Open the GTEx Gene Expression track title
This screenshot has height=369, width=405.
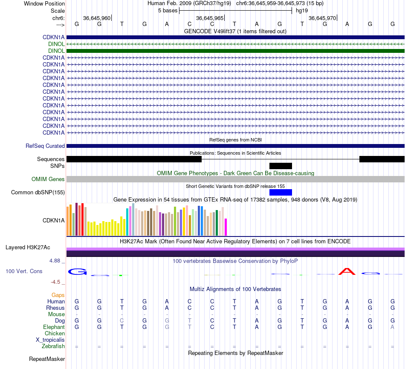pos(235,200)
